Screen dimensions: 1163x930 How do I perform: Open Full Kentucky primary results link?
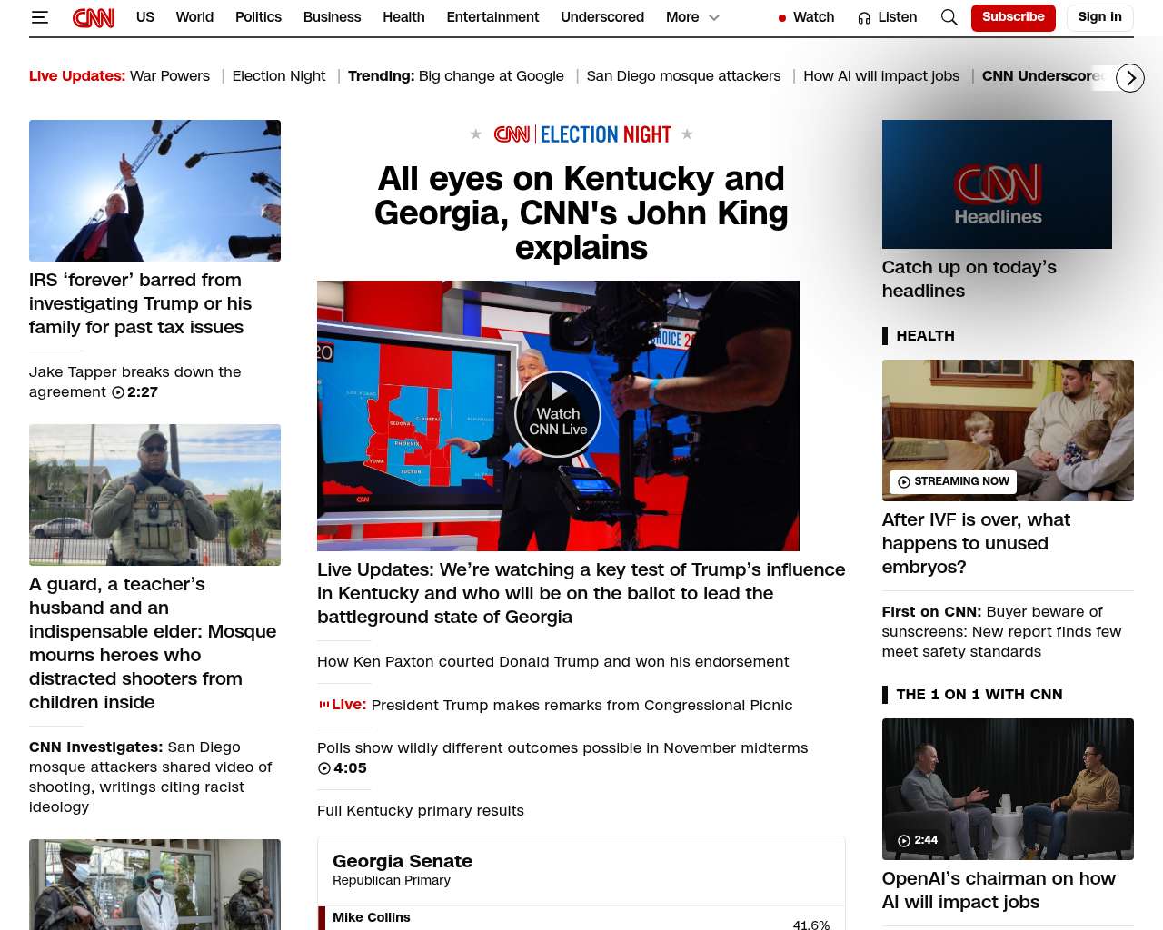421,810
